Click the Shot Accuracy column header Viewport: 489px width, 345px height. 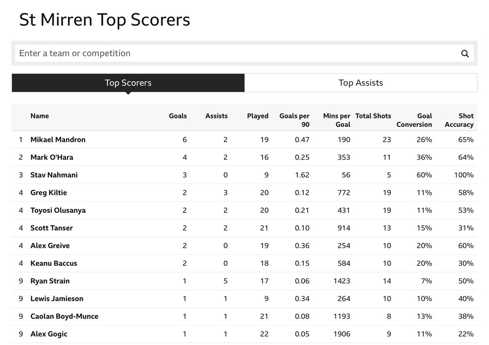point(459,120)
